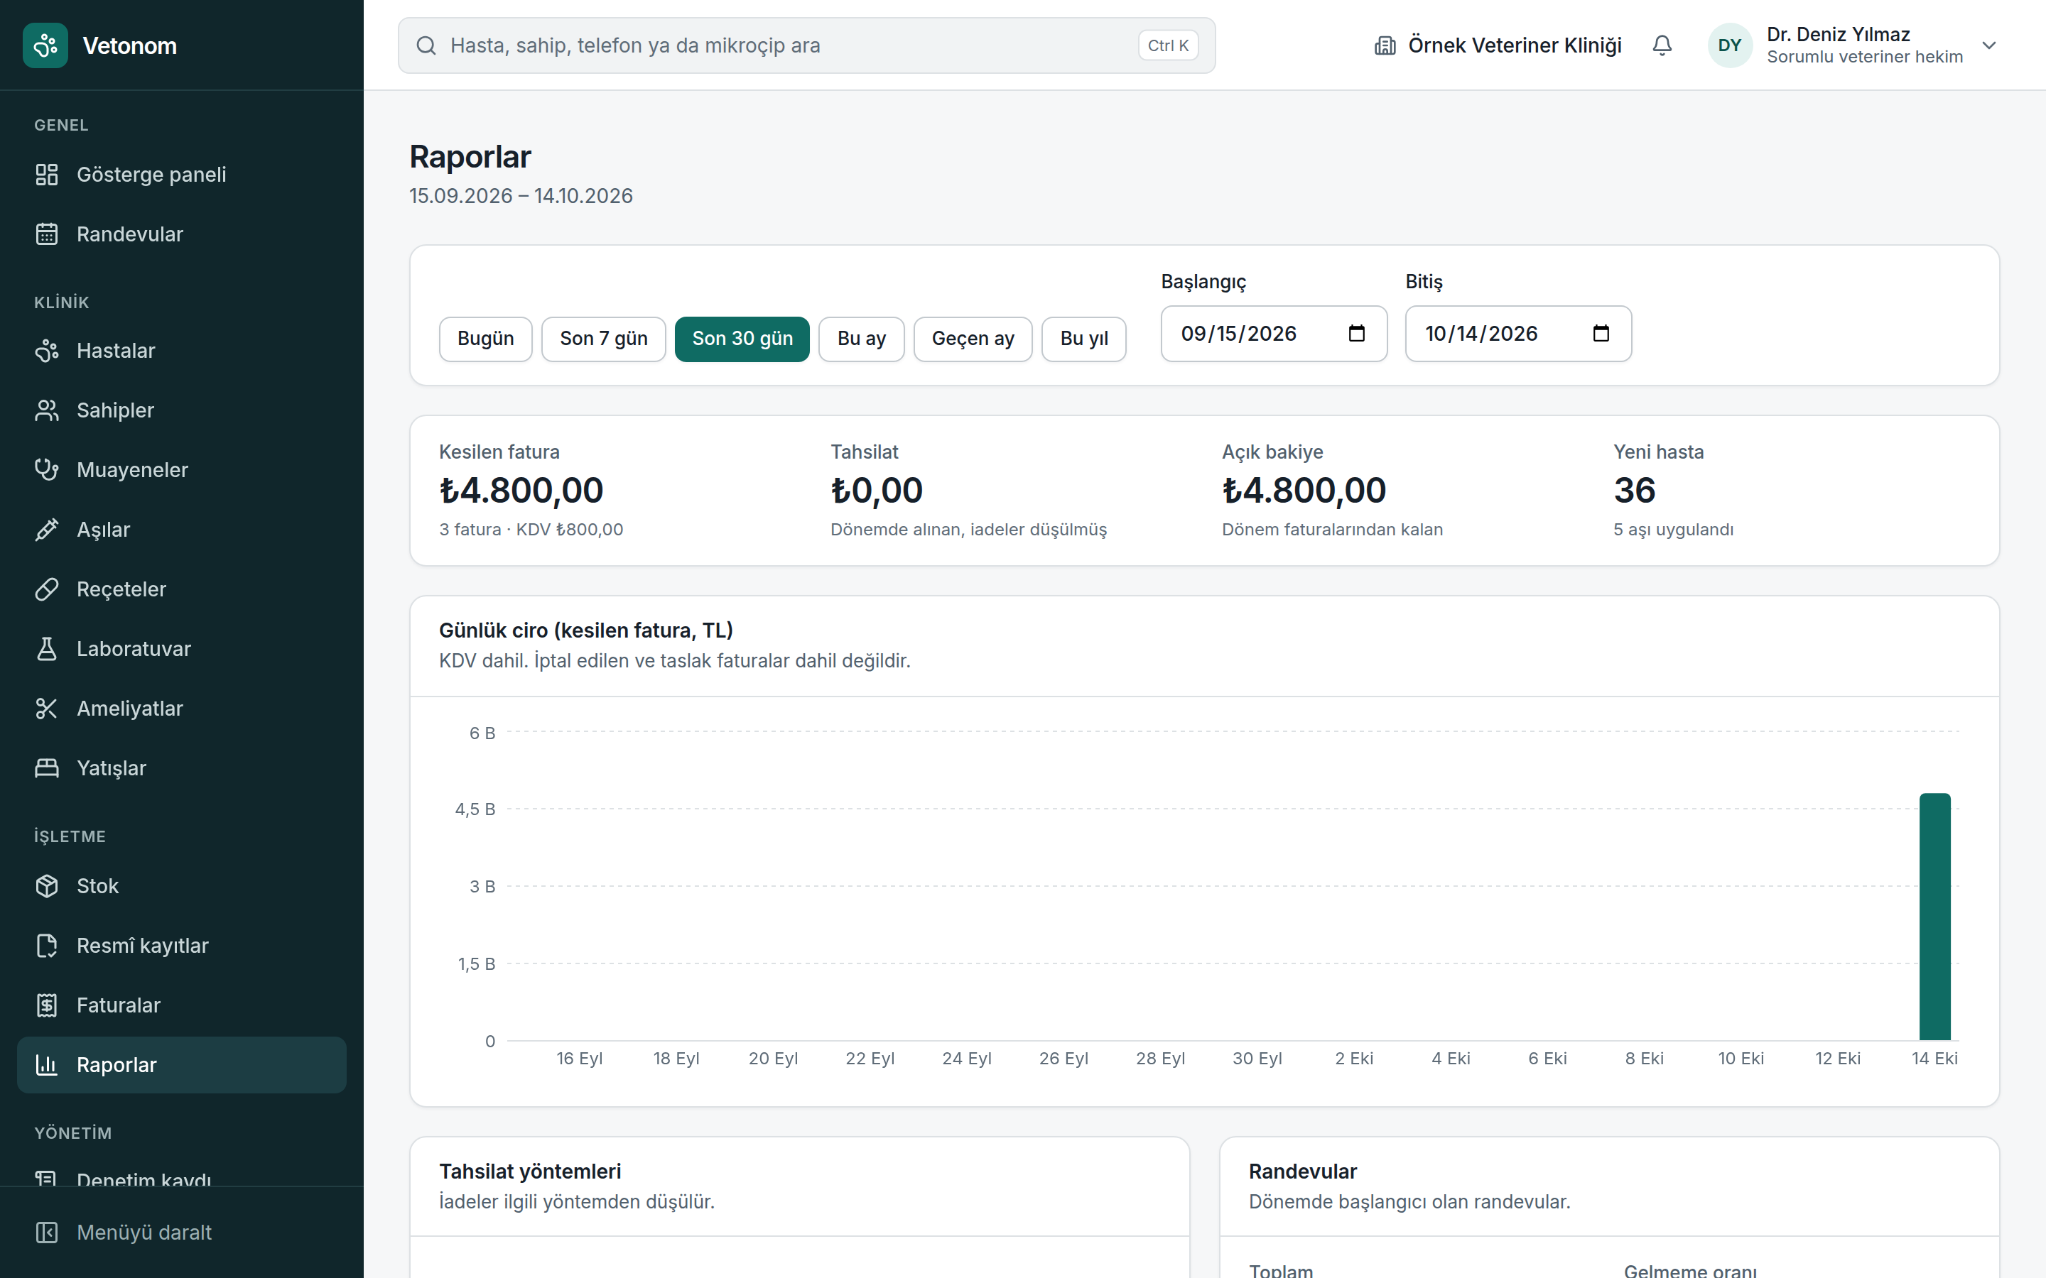Click the Tahsilat ₺0,00 value

click(x=877, y=490)
